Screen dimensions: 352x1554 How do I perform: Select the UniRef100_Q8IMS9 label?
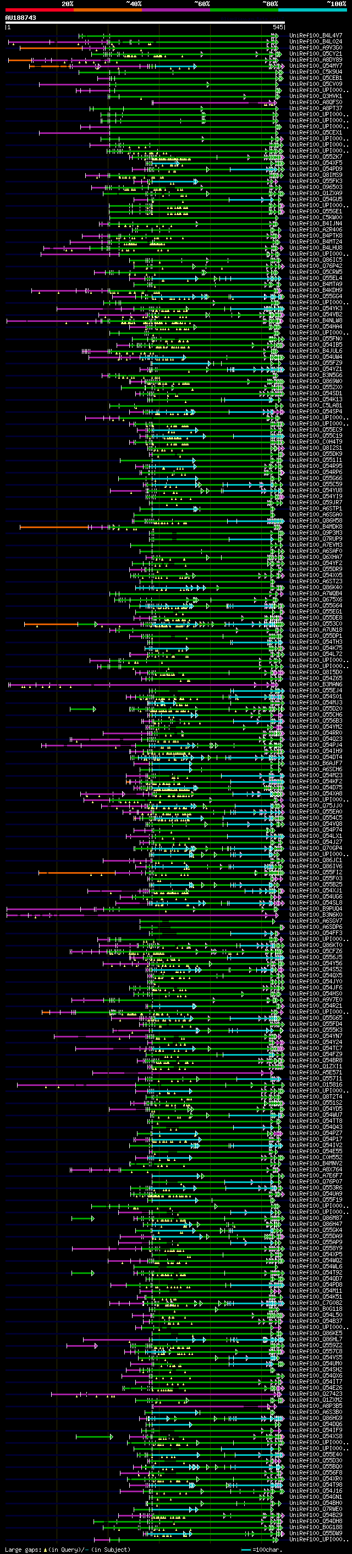pyautogui.click(x=316, y=175)
